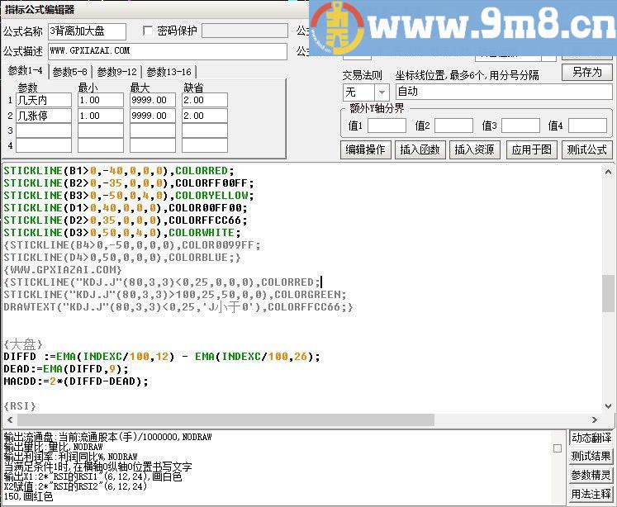Click parameter 2 缺省 field 2.00
Viewport: 617px width, 507px height.
click(x=205, y=116)
